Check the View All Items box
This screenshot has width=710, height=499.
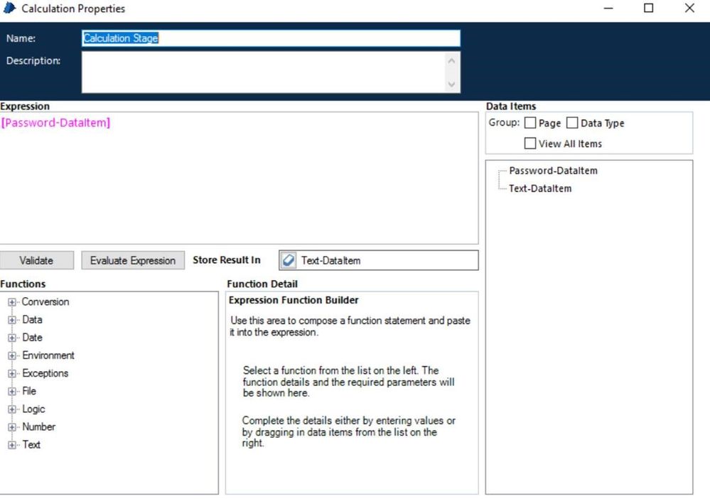tap(529, 143)
